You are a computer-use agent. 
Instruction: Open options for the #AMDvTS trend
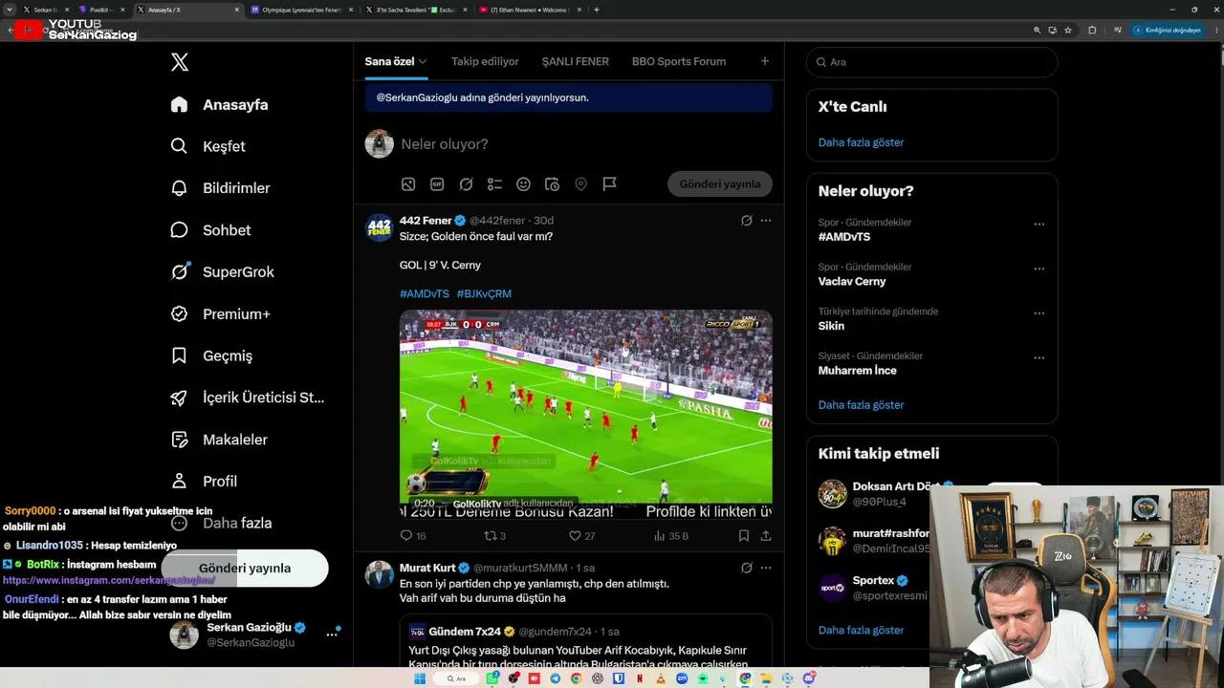click(x=1038, y=225)
